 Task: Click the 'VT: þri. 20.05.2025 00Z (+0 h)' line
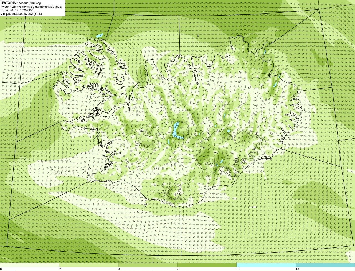pos(21,14)
